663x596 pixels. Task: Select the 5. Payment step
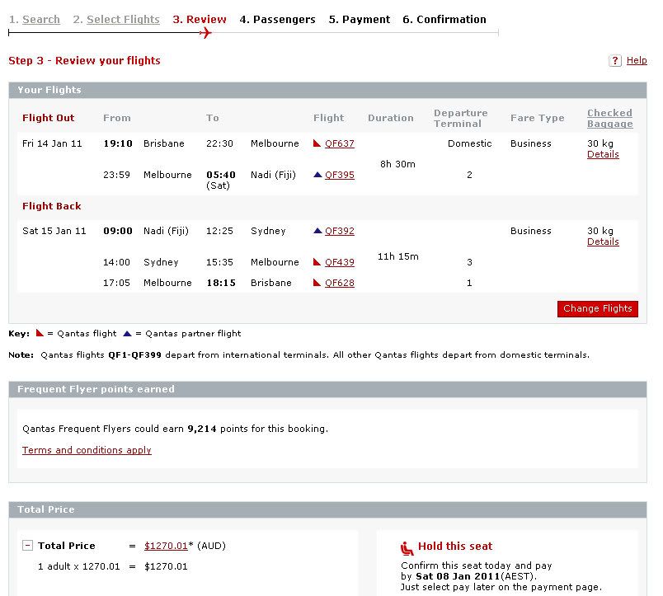click(360, 20)
